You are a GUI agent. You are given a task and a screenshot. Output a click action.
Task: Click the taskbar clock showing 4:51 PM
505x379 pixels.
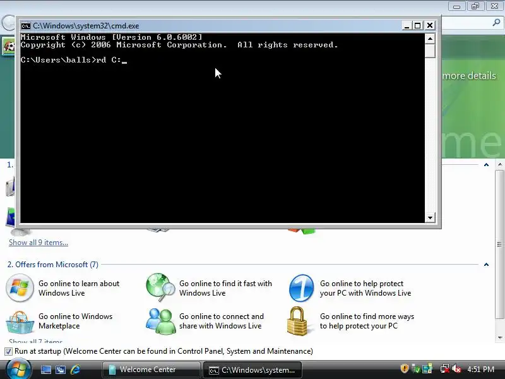(480, 369)
